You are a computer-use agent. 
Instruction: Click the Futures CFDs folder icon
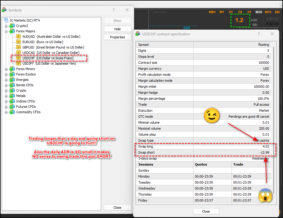tap(12, 107)
